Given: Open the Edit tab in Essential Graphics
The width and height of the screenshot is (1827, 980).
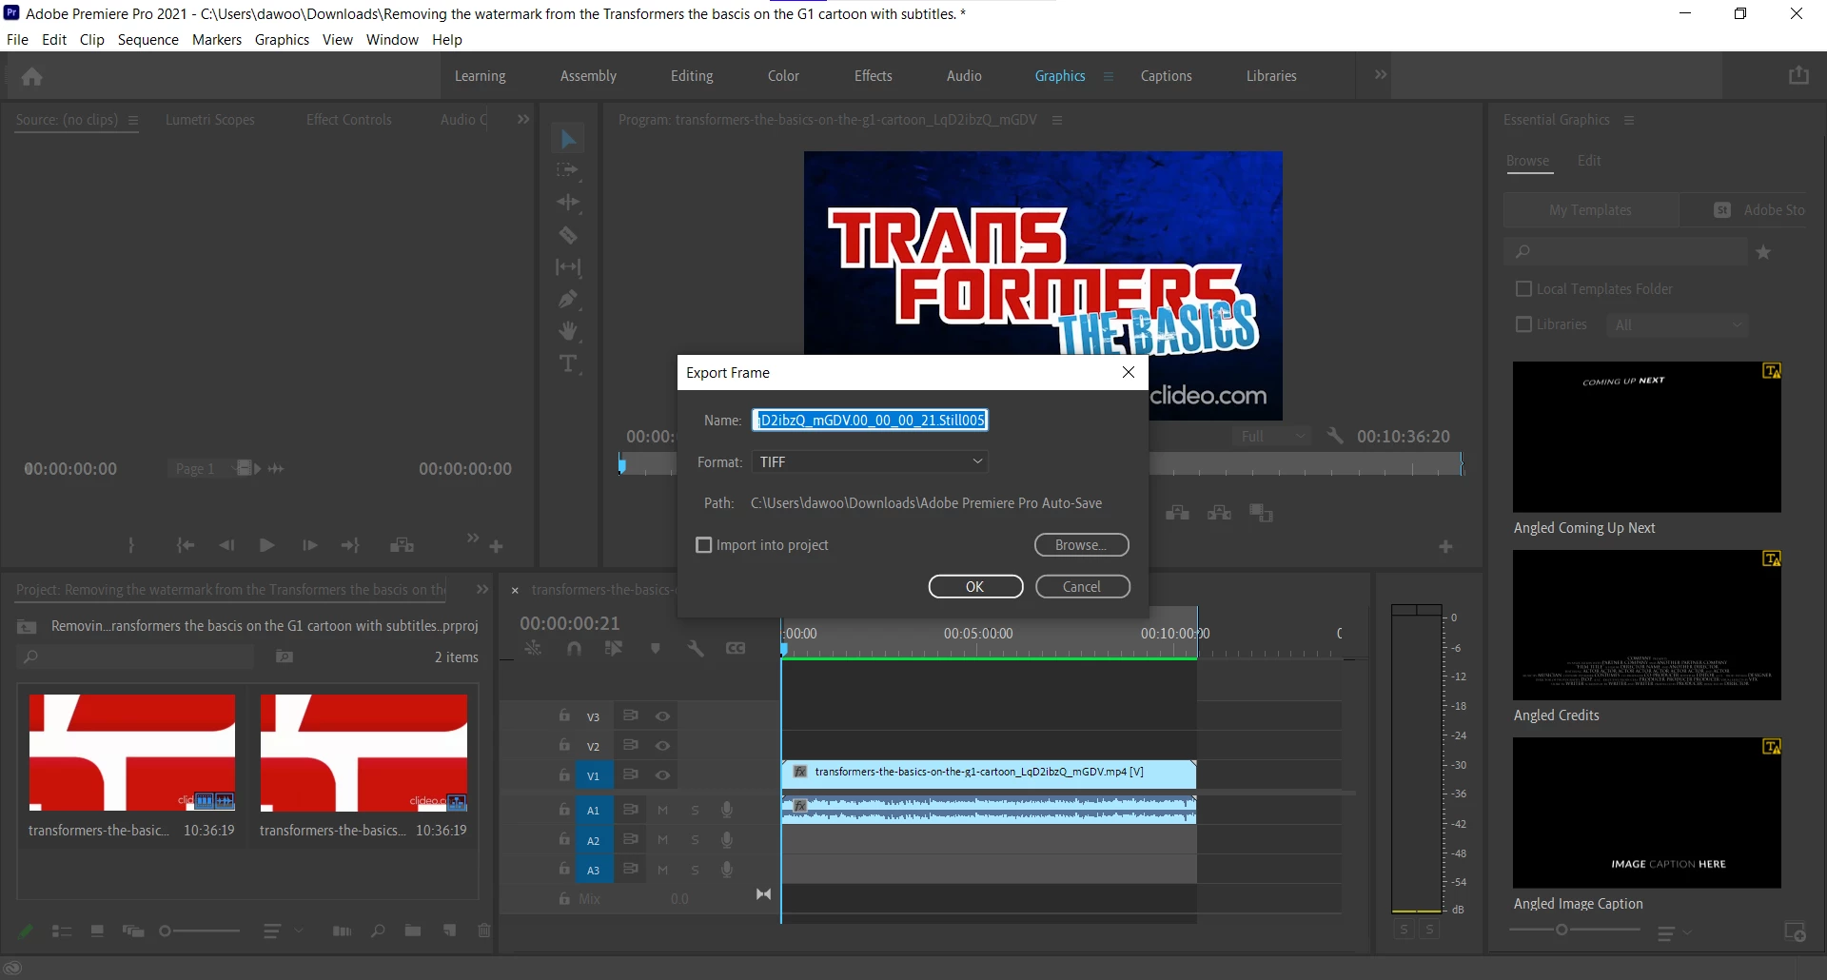Looking at the screenshot, I should point(1589,161).
